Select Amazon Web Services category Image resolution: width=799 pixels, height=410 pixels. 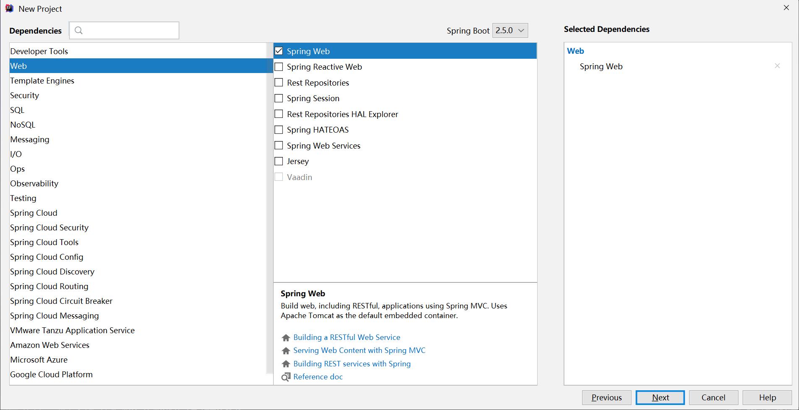click(x=138, y=345)
